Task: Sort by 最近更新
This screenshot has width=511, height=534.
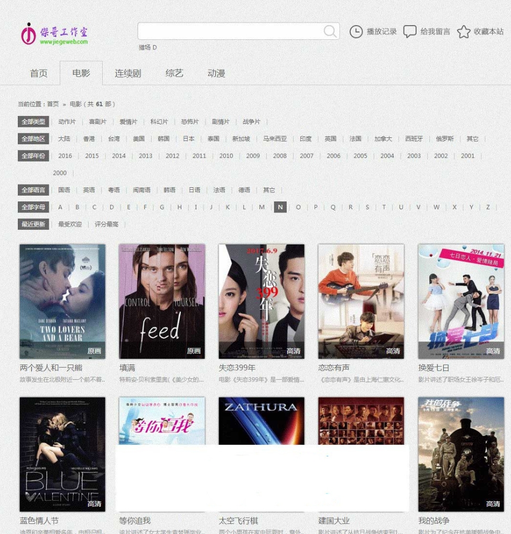Action: (x=34, y=224)
